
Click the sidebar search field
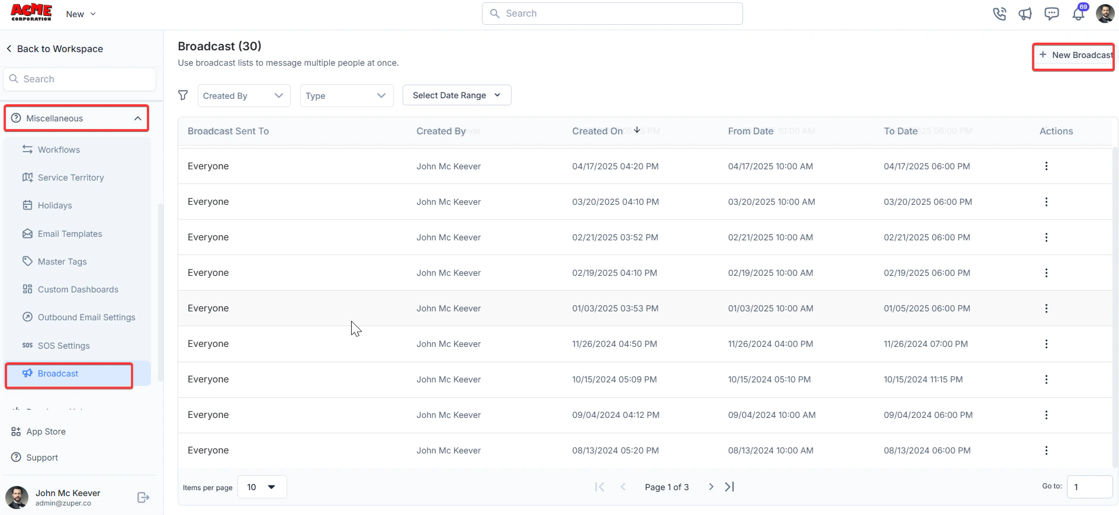point(80,79)
